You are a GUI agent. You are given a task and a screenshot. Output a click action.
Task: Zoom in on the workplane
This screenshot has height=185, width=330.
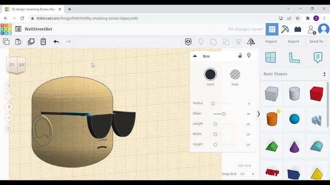click(x=9, y=107)
